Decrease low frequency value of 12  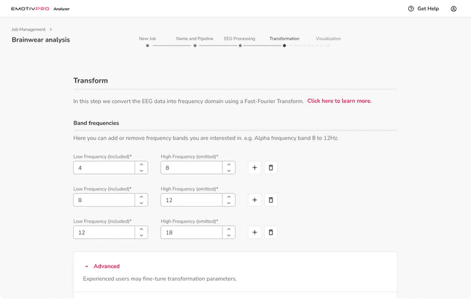click(141, 236)
